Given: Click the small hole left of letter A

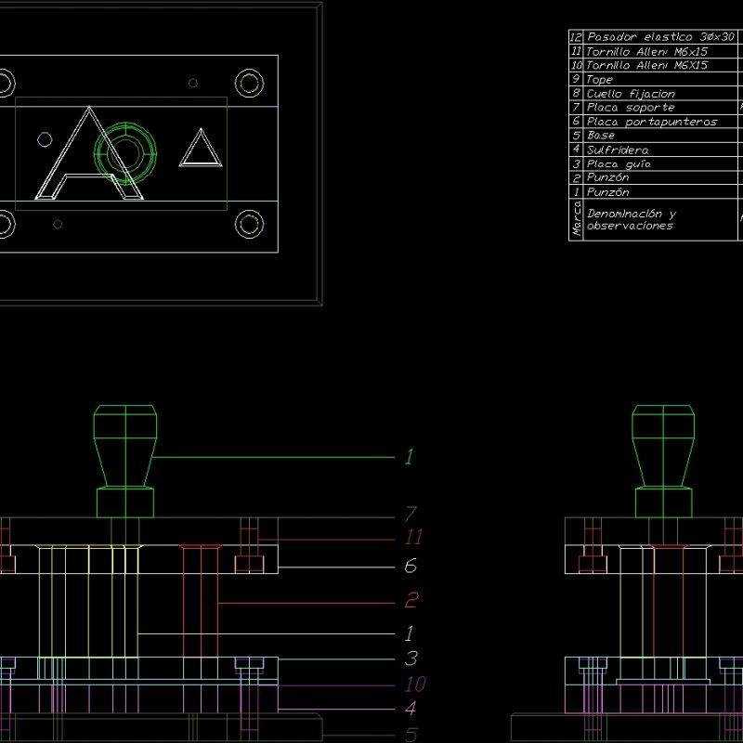Looking at the screenshot, I should coord(44,137).
